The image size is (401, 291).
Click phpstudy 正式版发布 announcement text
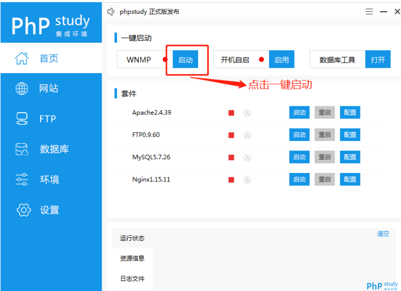(x=150, y=12)
